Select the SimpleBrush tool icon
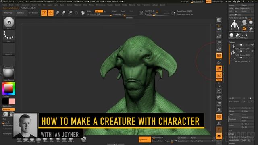Image resolution: width=258 pixels, height=145 pixels. [x=244, y=29]
